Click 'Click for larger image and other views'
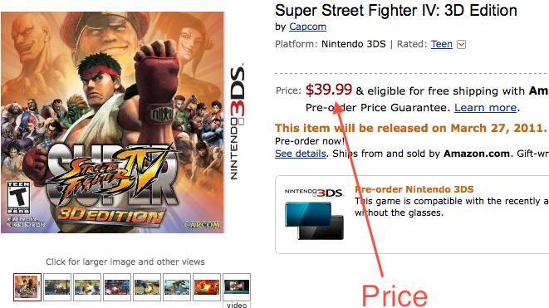549x308 pixels. coord(125,262)
